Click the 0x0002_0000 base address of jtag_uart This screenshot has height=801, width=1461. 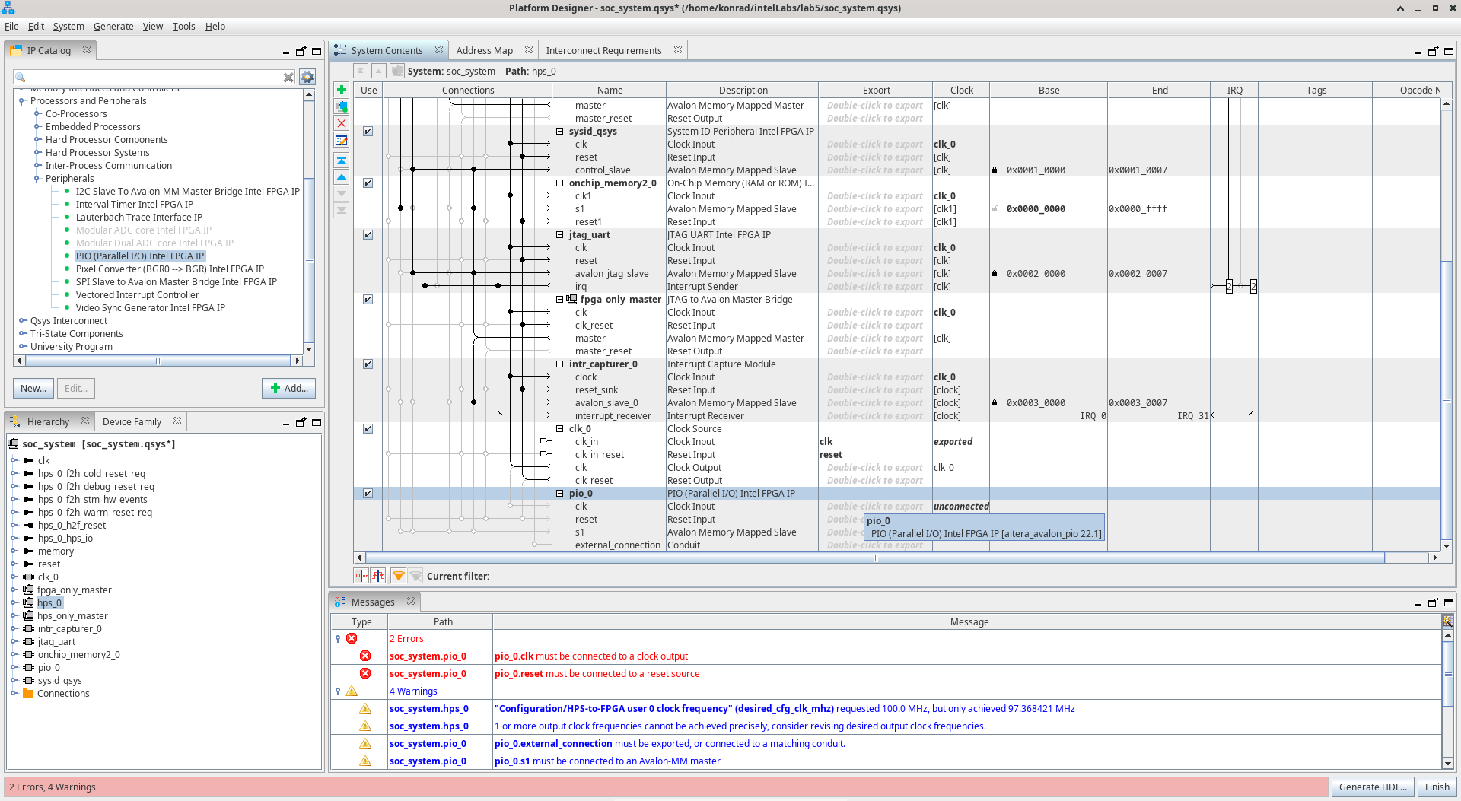tap(1036, 273)
